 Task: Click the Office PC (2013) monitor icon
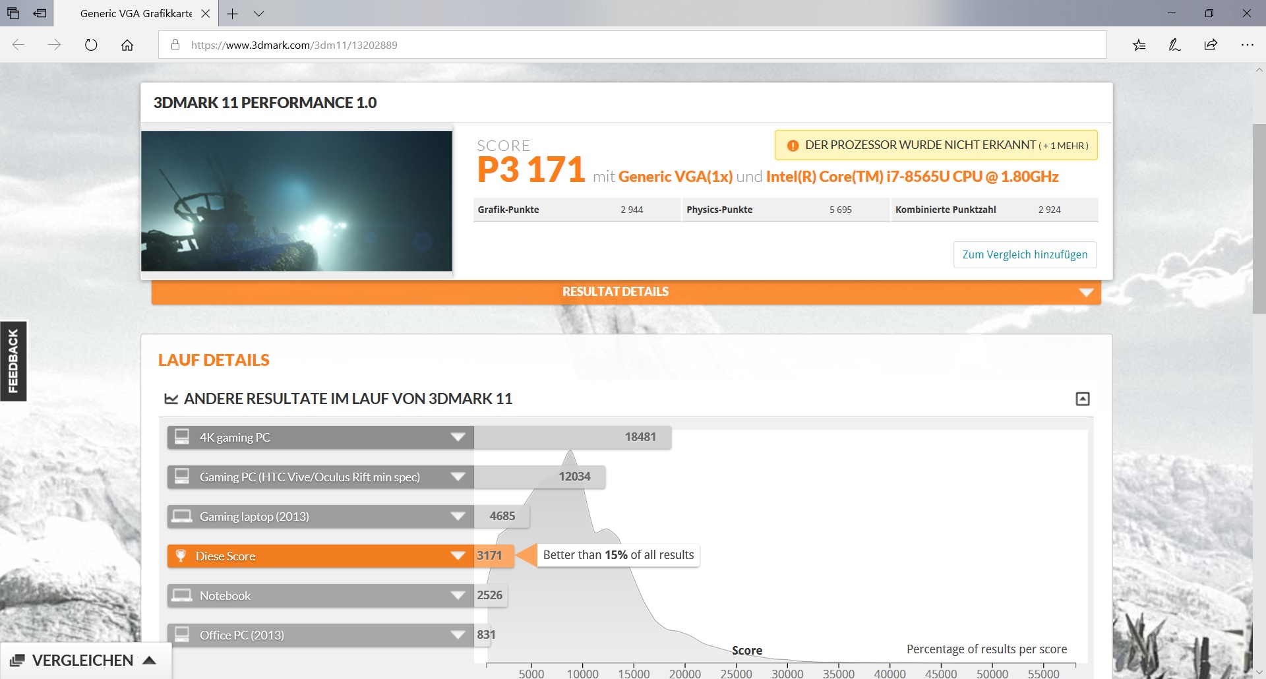click(x=182, y=634)
